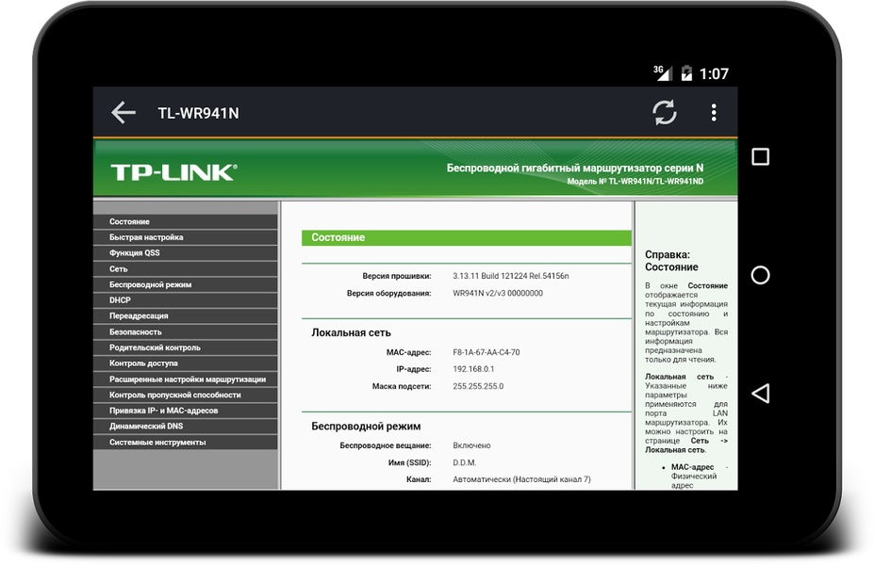Click firmware version value 3.13.11 Build 121224

tap(511, 276)
